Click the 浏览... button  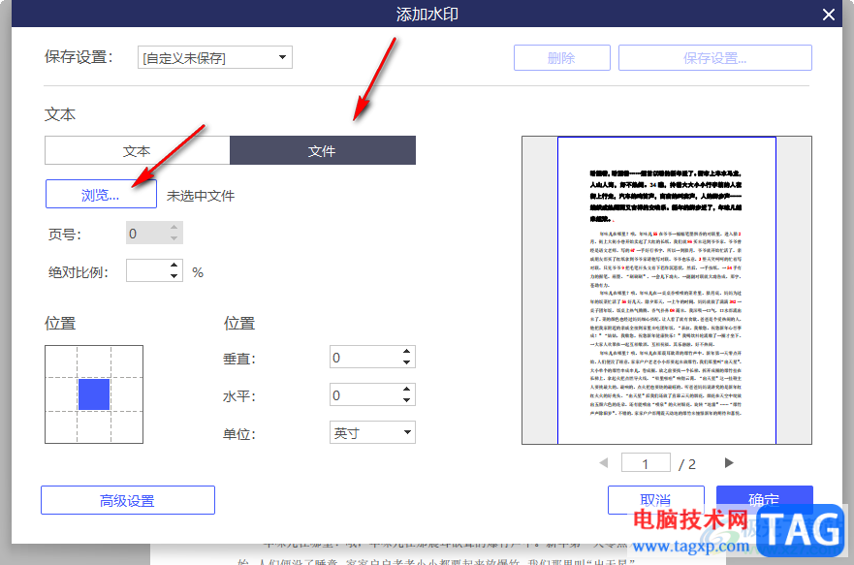pos(101,195)
